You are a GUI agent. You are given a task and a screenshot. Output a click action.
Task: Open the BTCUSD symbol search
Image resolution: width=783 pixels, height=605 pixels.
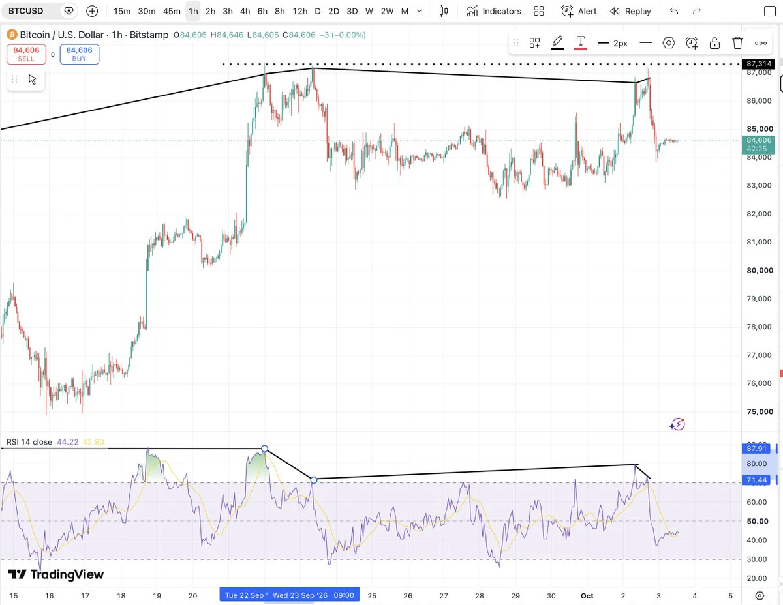click(x=26, y=11)
